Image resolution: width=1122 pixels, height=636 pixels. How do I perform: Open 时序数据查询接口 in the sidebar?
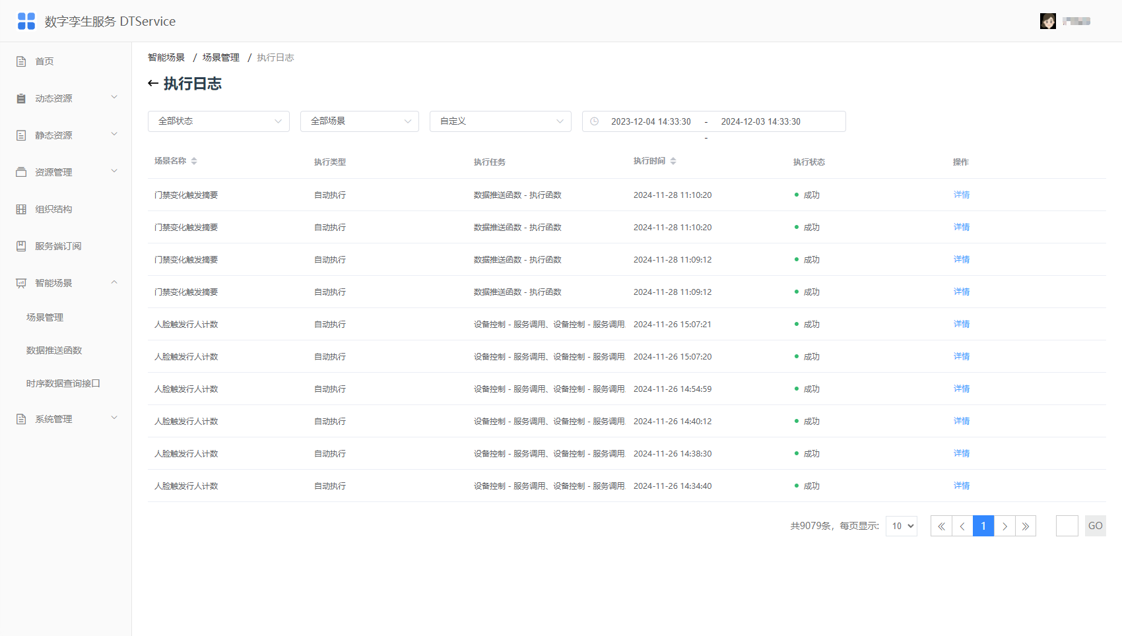click(63, 383)
